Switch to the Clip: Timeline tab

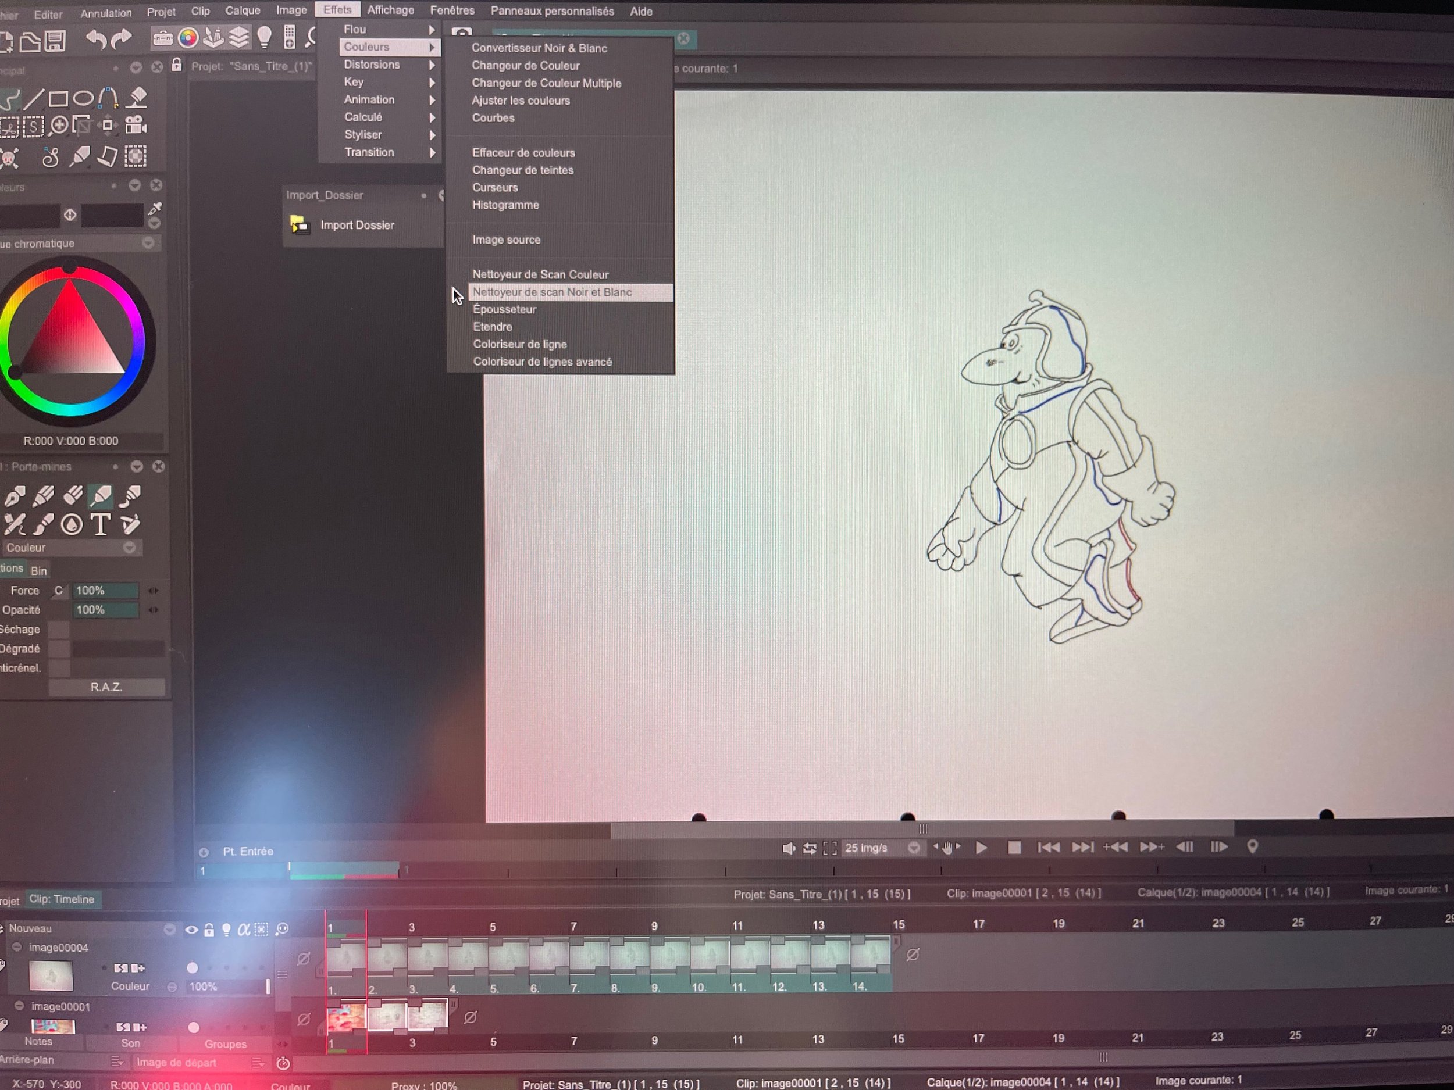tap(62, 899)
